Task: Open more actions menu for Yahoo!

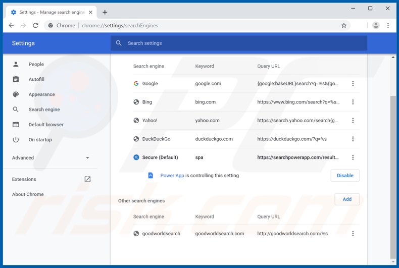Action: pos(353,121)
